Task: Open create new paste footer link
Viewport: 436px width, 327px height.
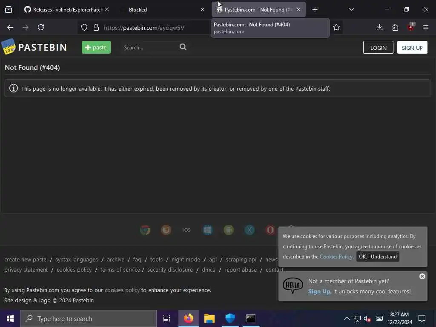Action: [x=25, y=259]
